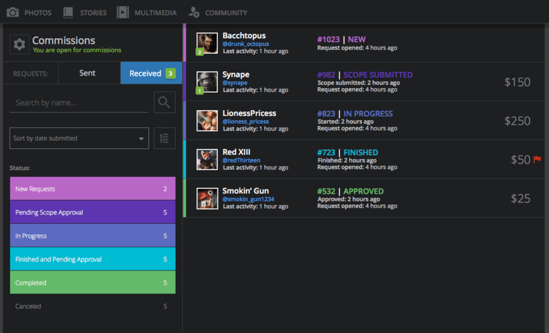Toggle the Completed status filter
The height and width of the screenshot is (333, 549).
tap(92, 283)
